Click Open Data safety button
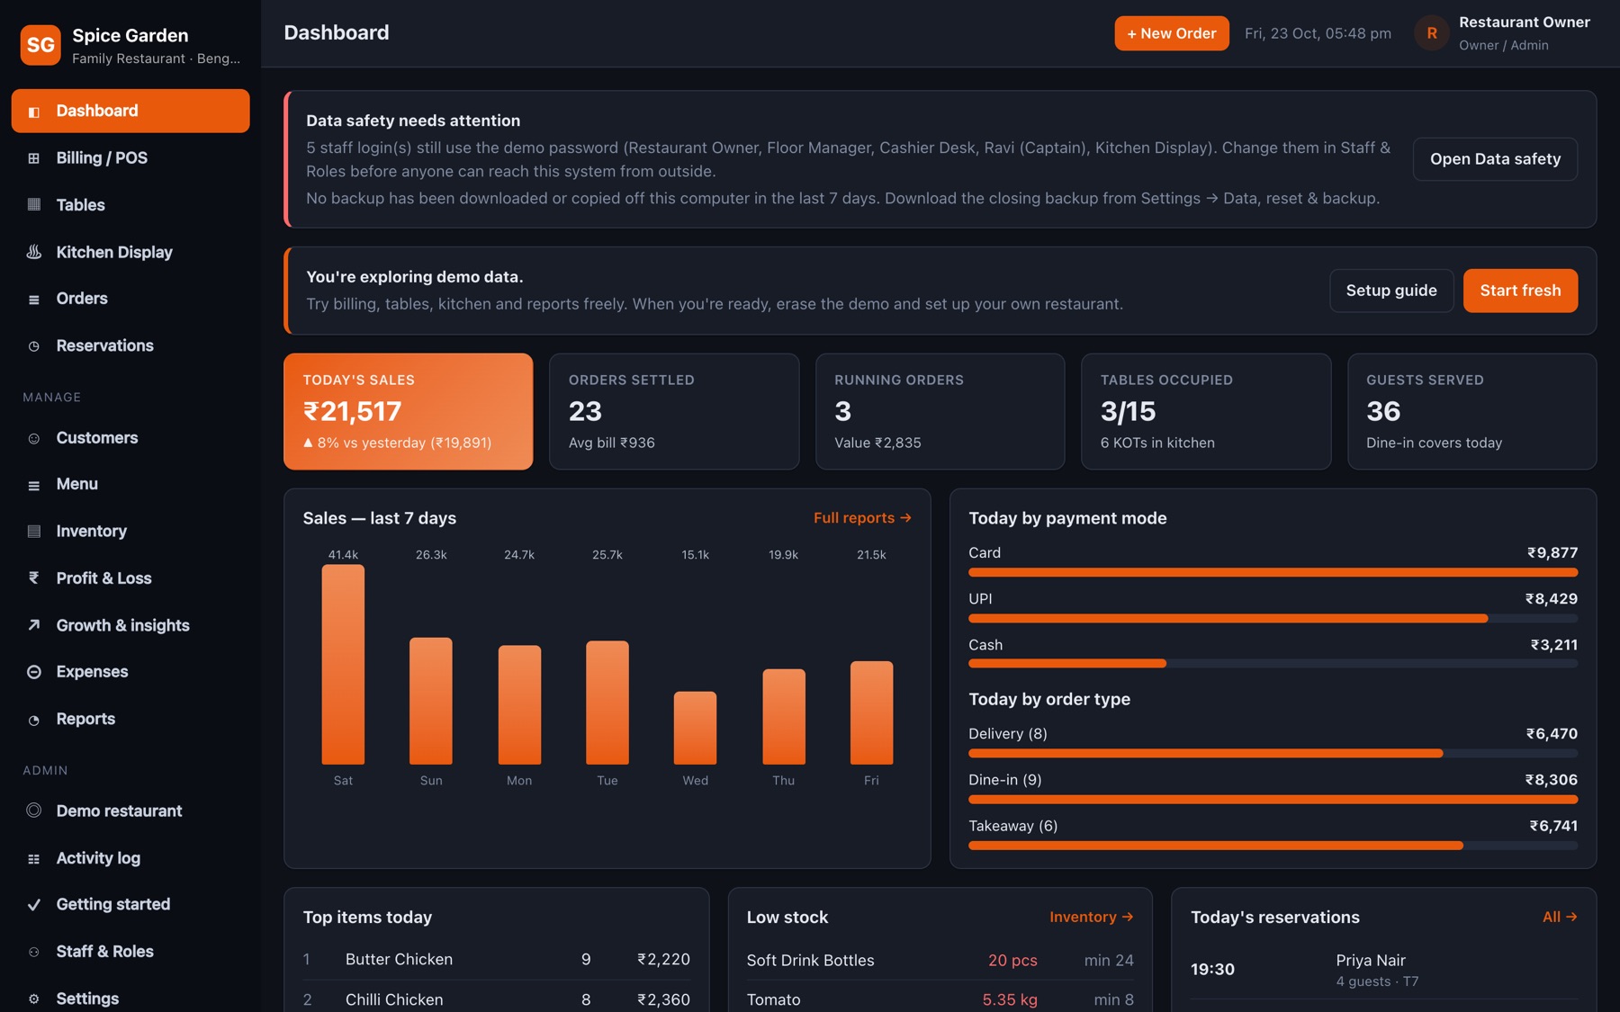This screenshot has width=1620, height=1012. pos(1495,159)
